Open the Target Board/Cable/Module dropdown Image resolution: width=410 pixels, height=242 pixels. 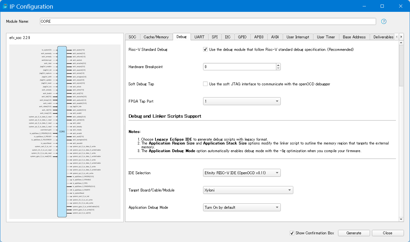click(x=248, y=190)
